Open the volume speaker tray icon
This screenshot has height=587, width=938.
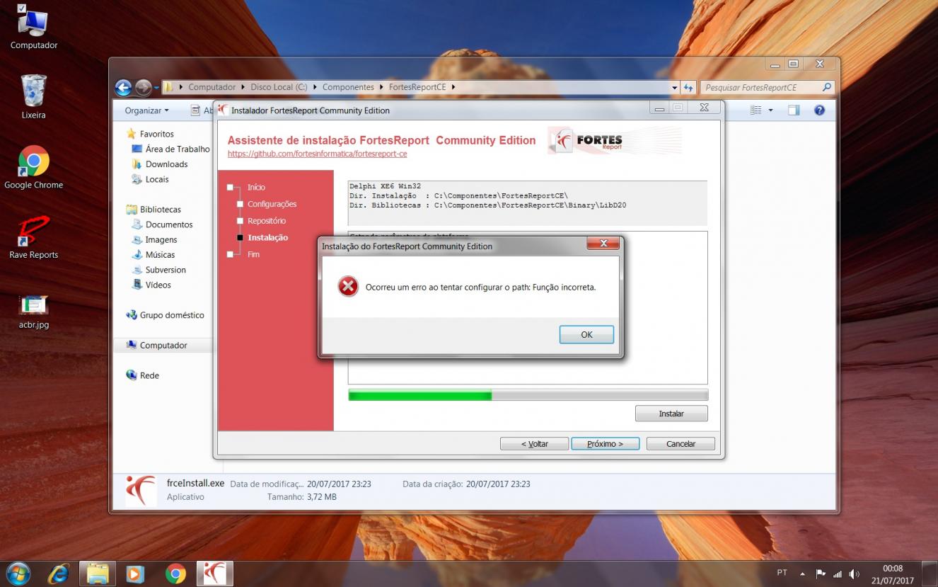[855, 573]
